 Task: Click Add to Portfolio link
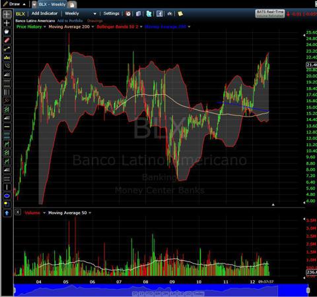pos(70,20)
